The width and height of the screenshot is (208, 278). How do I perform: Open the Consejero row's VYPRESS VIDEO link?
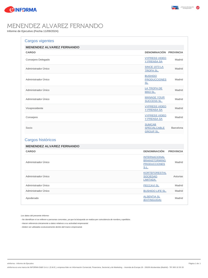[155, 117]
